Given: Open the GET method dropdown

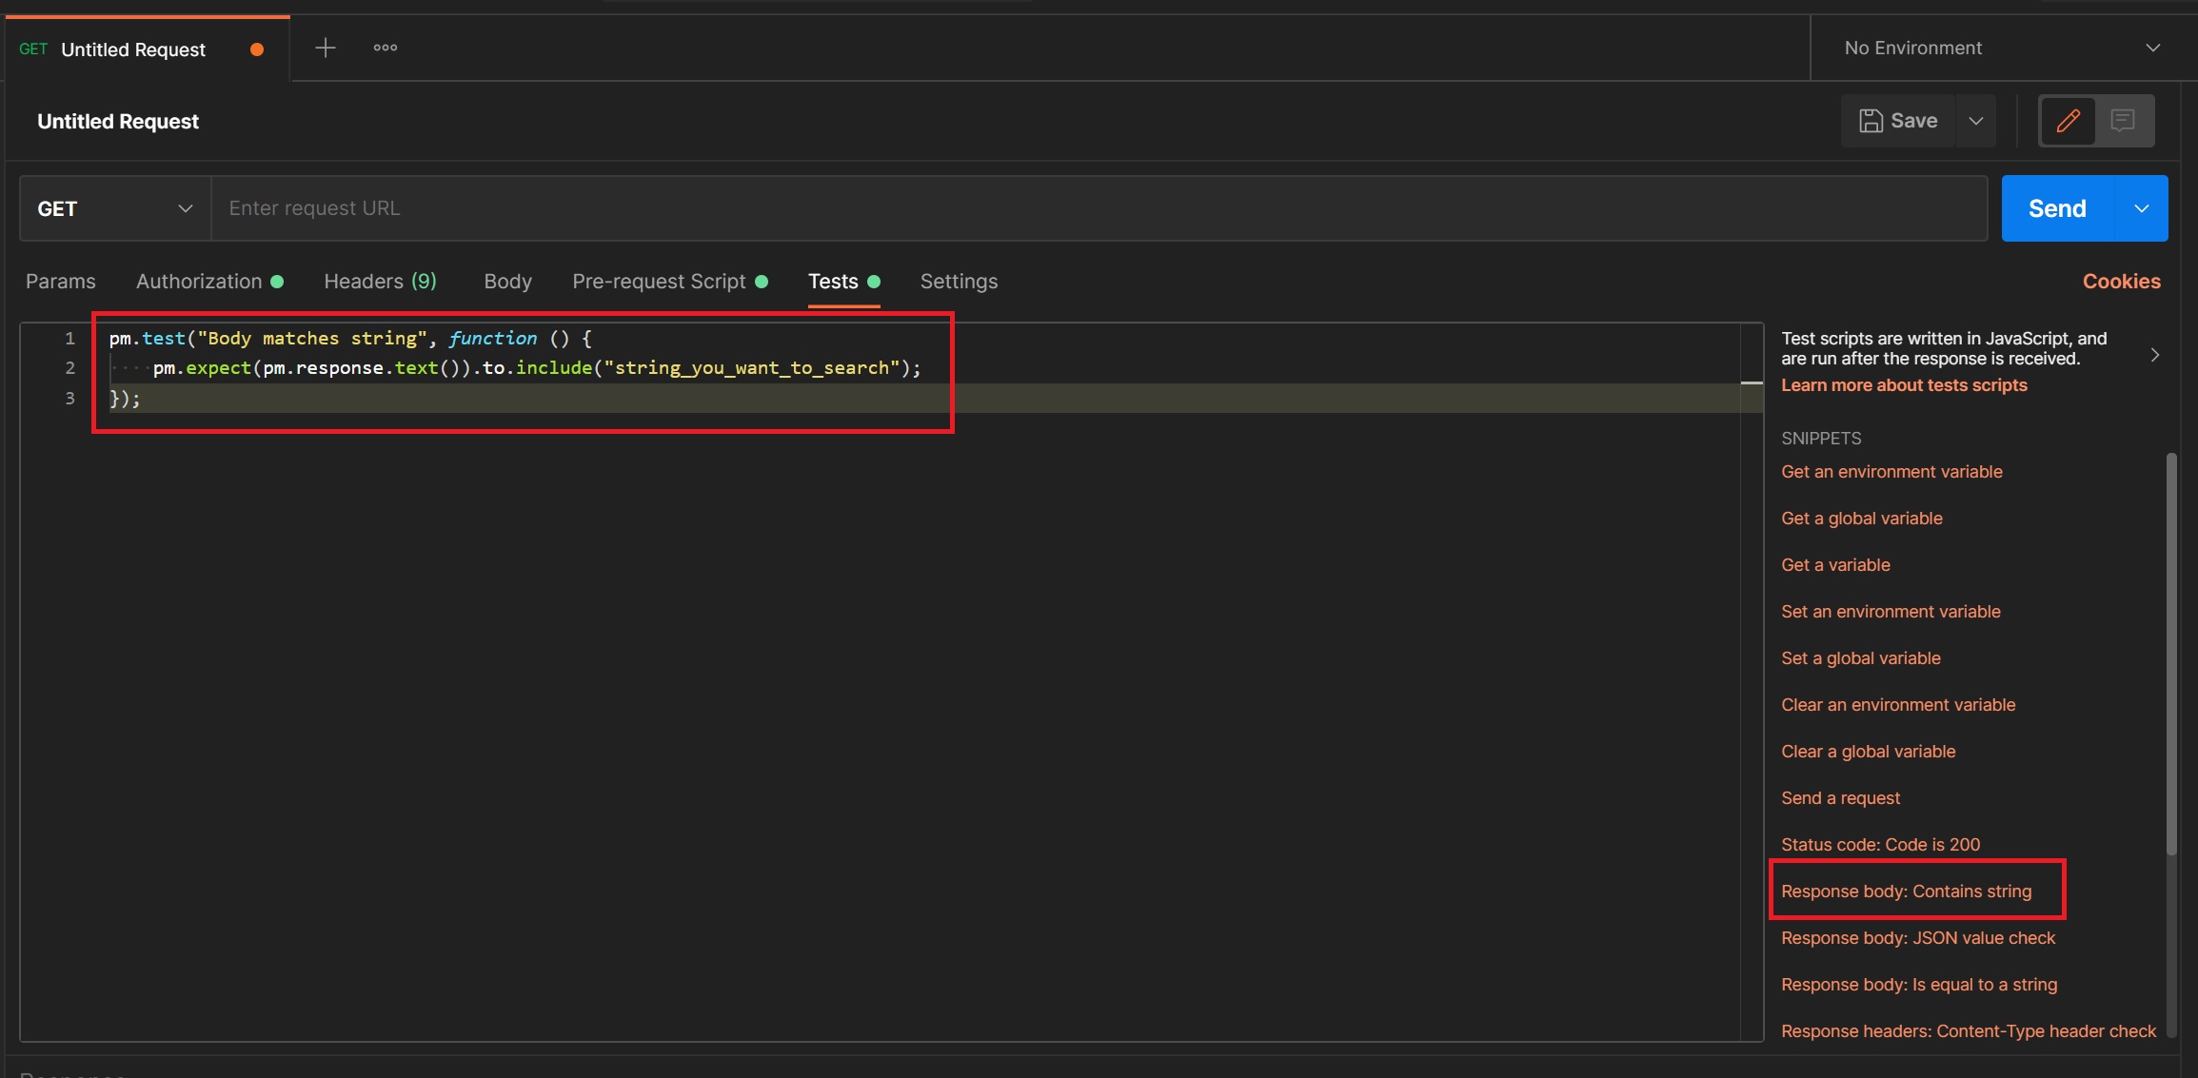Looking at the screenshot, I should 114,208.
